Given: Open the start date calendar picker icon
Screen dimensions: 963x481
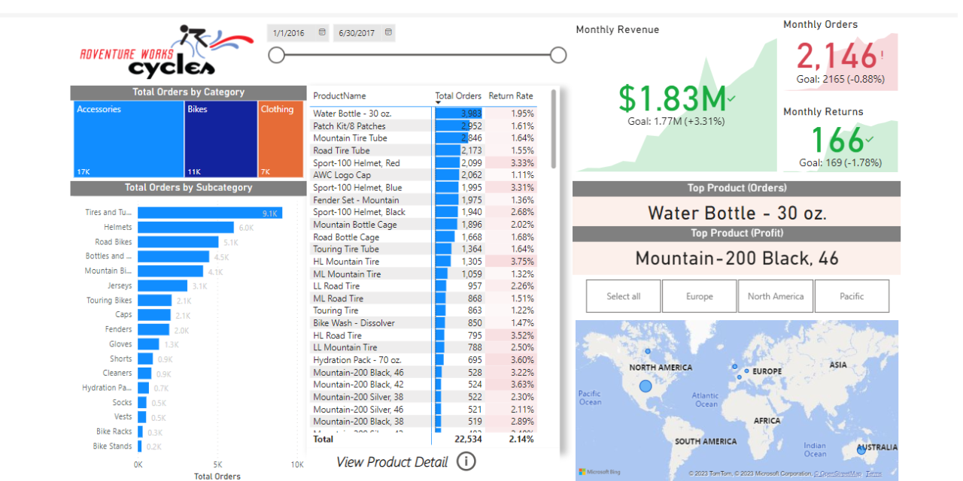Looking at the screenshot, I should tap(322, 32).
